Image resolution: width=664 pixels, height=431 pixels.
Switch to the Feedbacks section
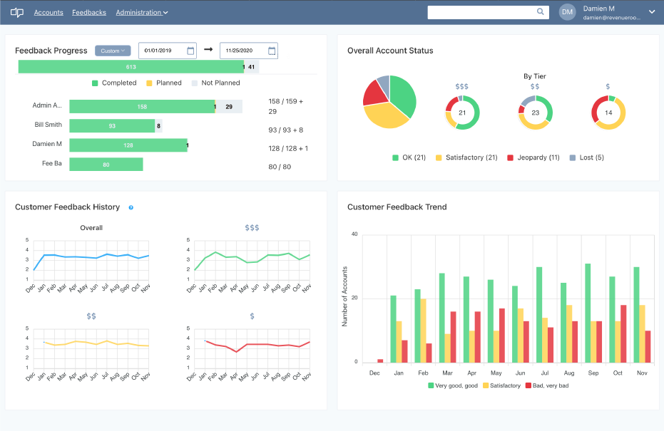[89, 12]
